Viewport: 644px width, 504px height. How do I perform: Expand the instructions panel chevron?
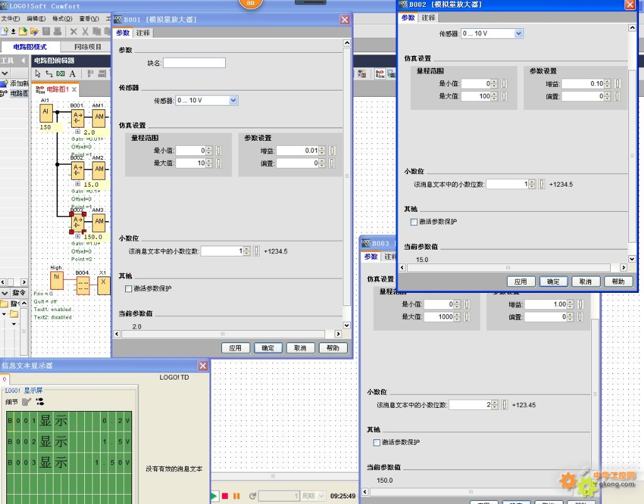coord(4,293)
